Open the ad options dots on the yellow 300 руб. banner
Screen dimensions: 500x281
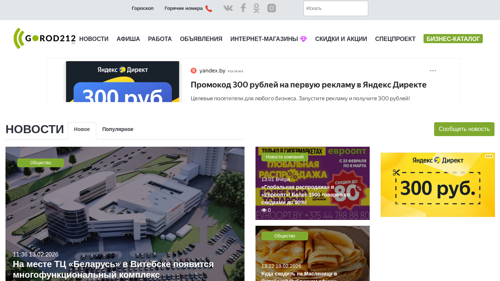point(489,156)
